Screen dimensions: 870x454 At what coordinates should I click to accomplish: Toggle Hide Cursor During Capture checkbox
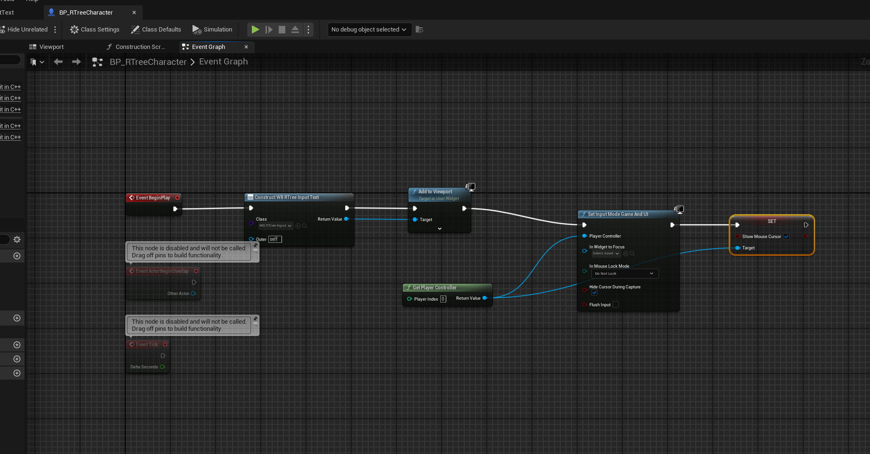595,293
